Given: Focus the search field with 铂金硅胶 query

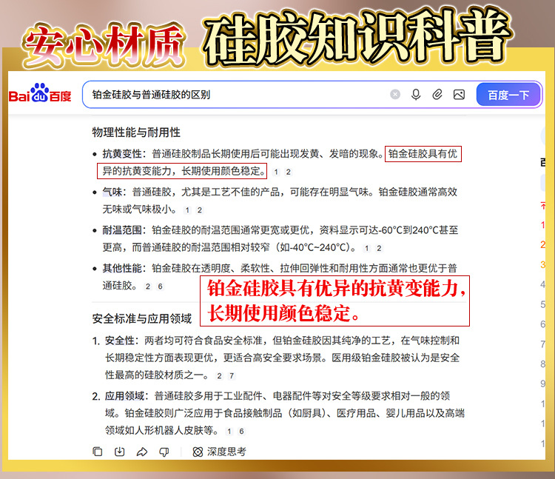Looking at the screenshot, I should [x=234, y=95].
